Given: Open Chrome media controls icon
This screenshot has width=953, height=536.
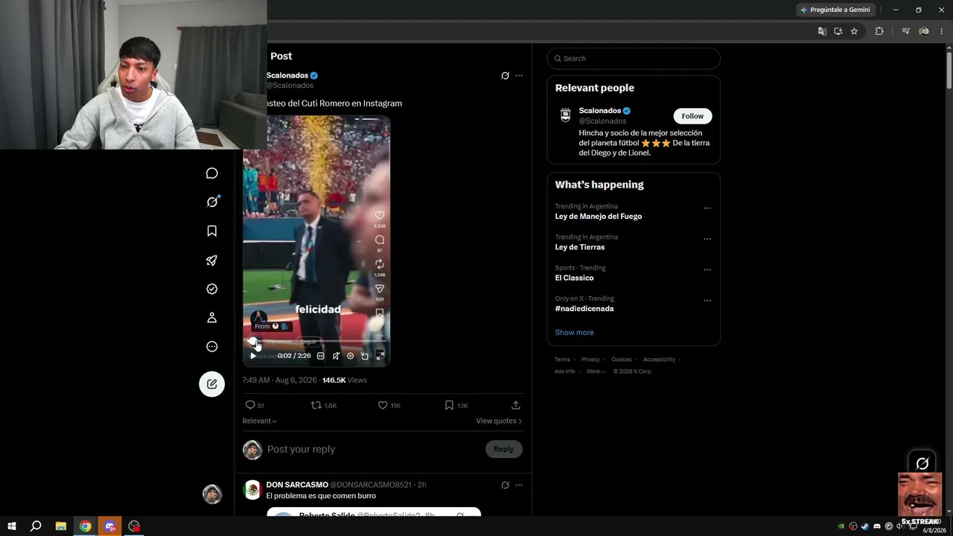Looking at the screenshot, I should [x=906, y=31].
